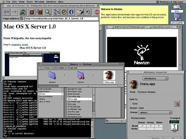Click the shelf scroll left arrow button
The image size is (186, 139).
[119, 86]
